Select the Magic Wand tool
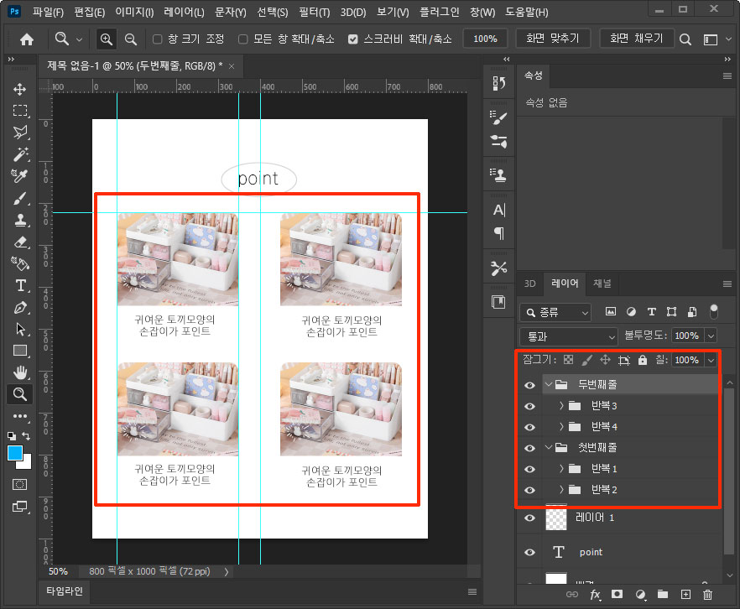Image resolution: width=740 pixels, height=609 pixels. click(x=20, y=154)
